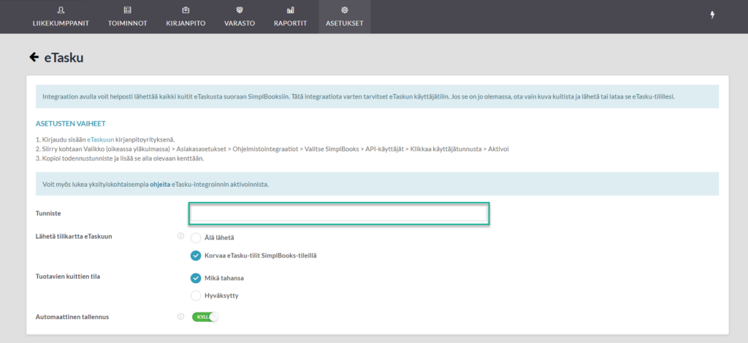748x343 pixels.
Task: Select Korvaa eTasku-tilit SimplBooks-tileillä option
Action: 196,256
